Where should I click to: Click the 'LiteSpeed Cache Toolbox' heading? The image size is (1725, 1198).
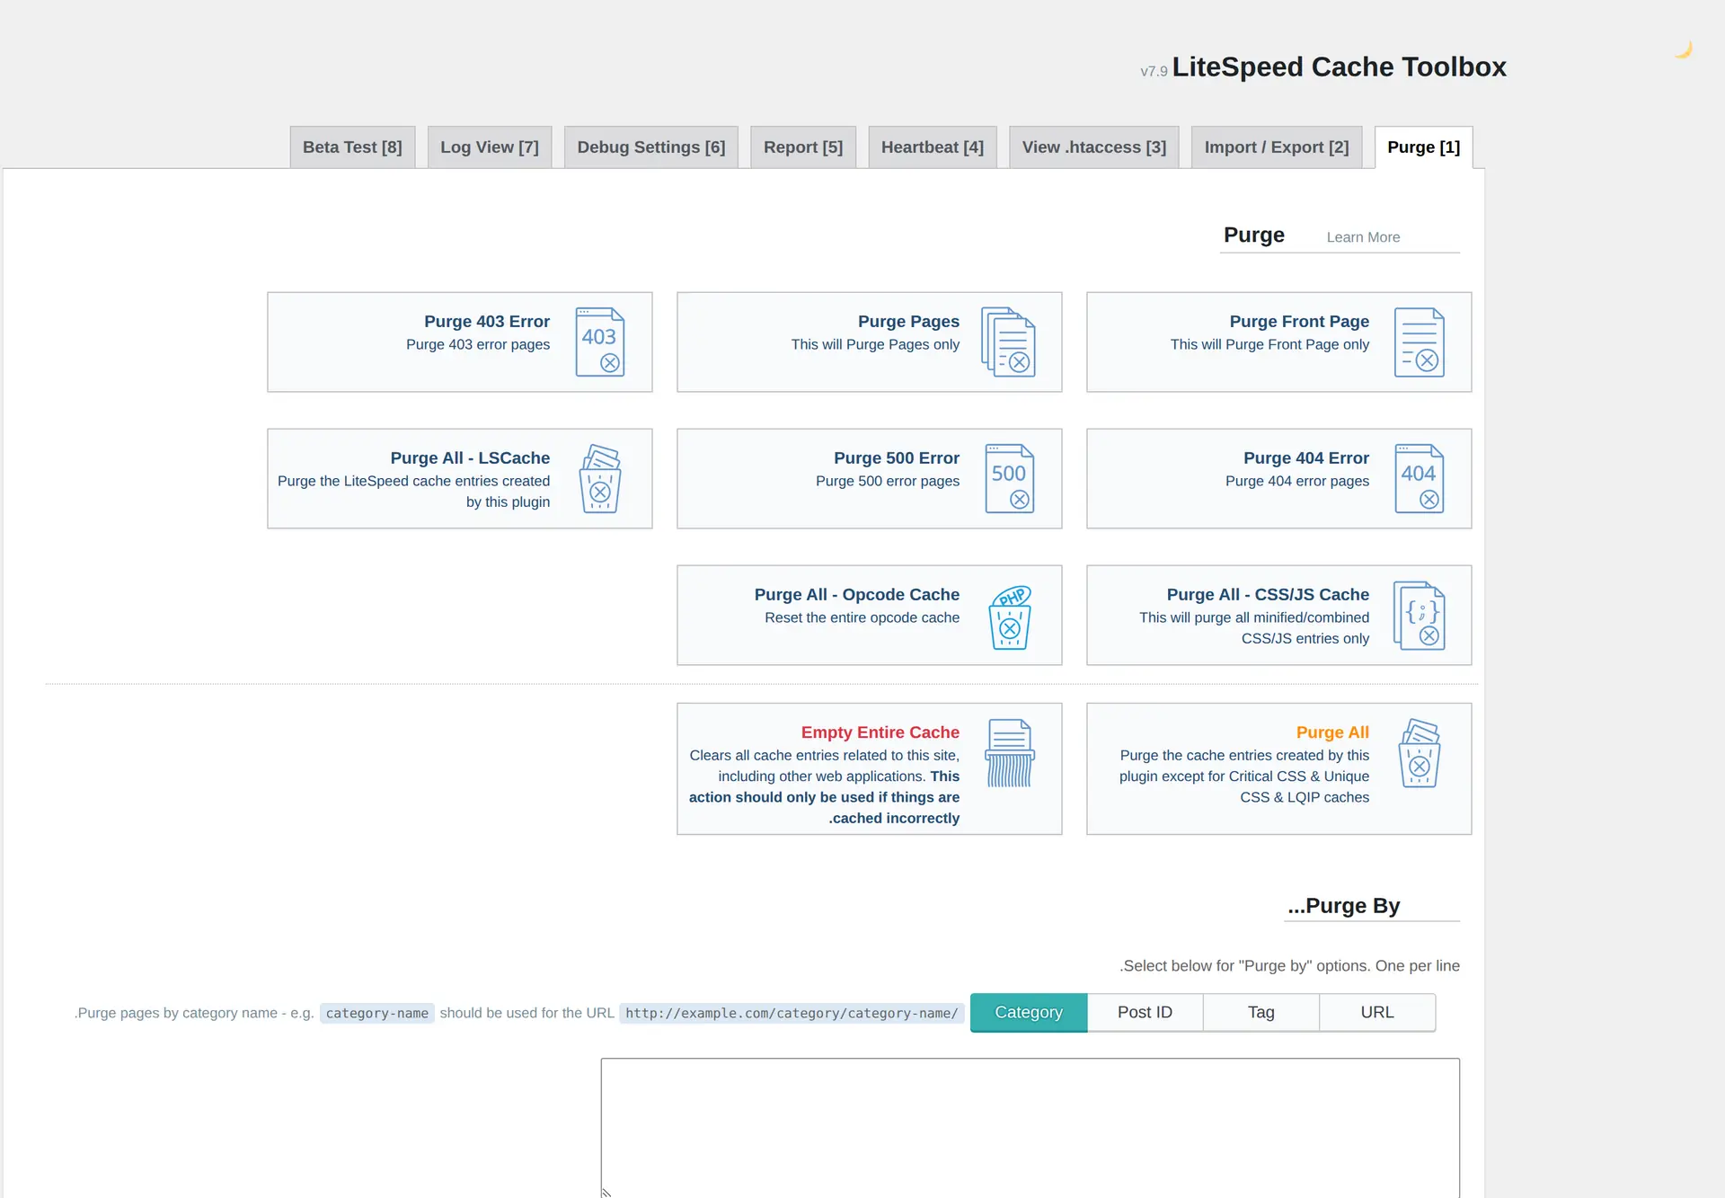pyautogui.click(x=1339, y=67)
